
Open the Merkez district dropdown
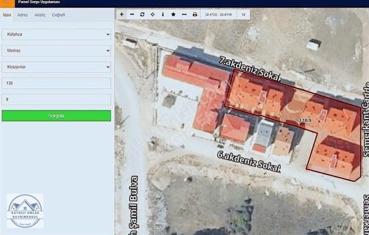click(56, 50)
